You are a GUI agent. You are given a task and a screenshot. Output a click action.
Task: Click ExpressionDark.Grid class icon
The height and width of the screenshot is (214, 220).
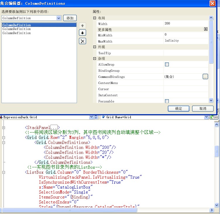click(x=1, y=117)
